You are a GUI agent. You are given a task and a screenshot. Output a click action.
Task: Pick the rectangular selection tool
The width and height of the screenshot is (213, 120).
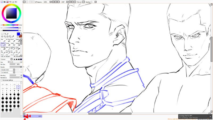(2, 34)
